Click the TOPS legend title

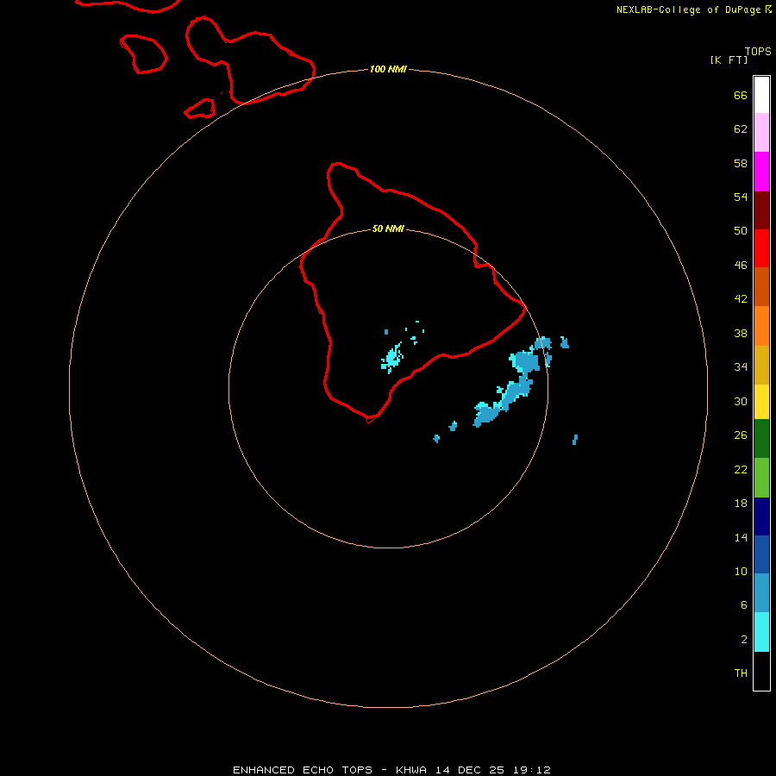coord(758,51)
